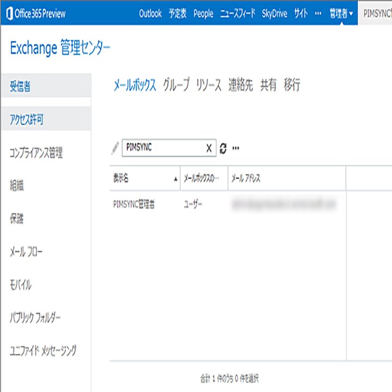Open 組織 in the left sidebar
This screenshot has width=392, height=392.
coord(17,186)
